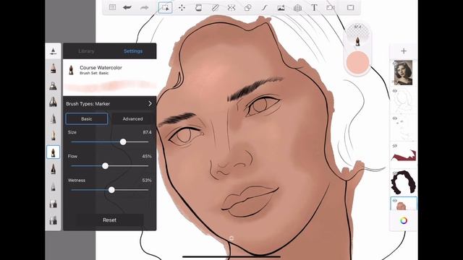Open the Draw Styles shapes tool
The image size is (463, 260).
tap(248, 8)
